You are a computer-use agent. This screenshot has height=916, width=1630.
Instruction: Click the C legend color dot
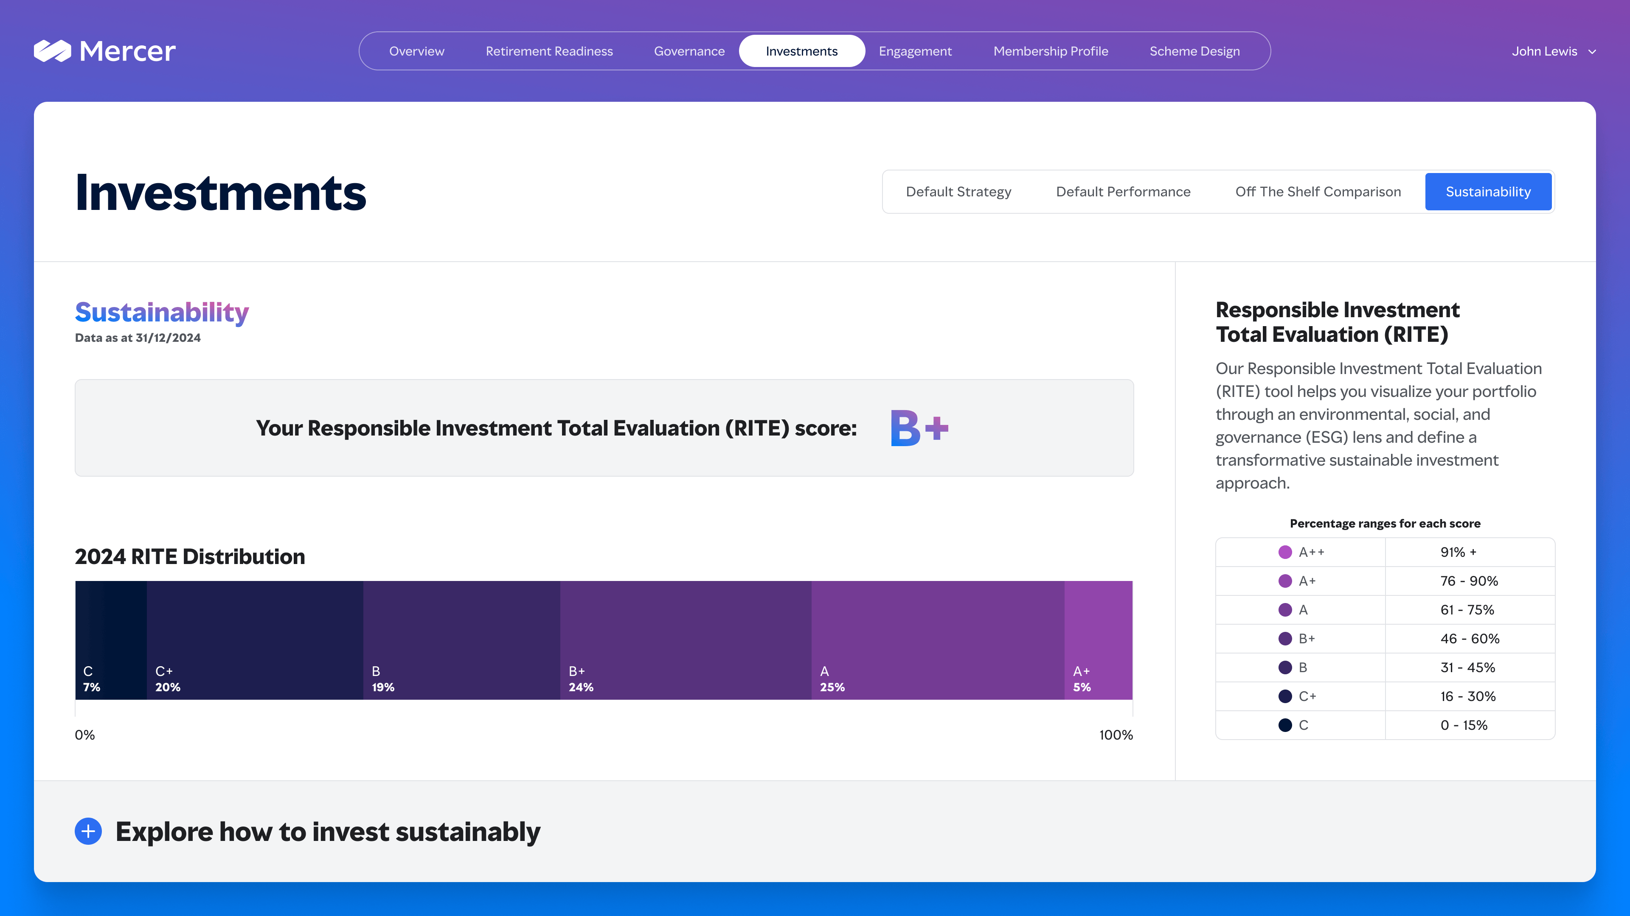pyautogui.click(x=1285, y=725)
